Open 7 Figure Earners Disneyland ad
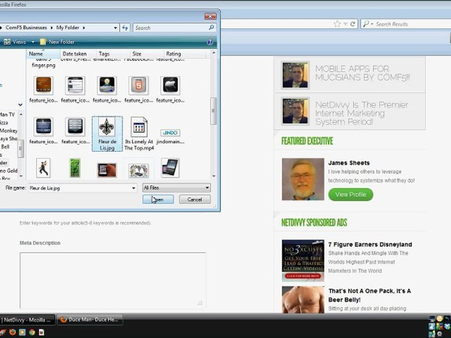Image resolution: width=451 pixels, height=338 pixels. point(370,245)
